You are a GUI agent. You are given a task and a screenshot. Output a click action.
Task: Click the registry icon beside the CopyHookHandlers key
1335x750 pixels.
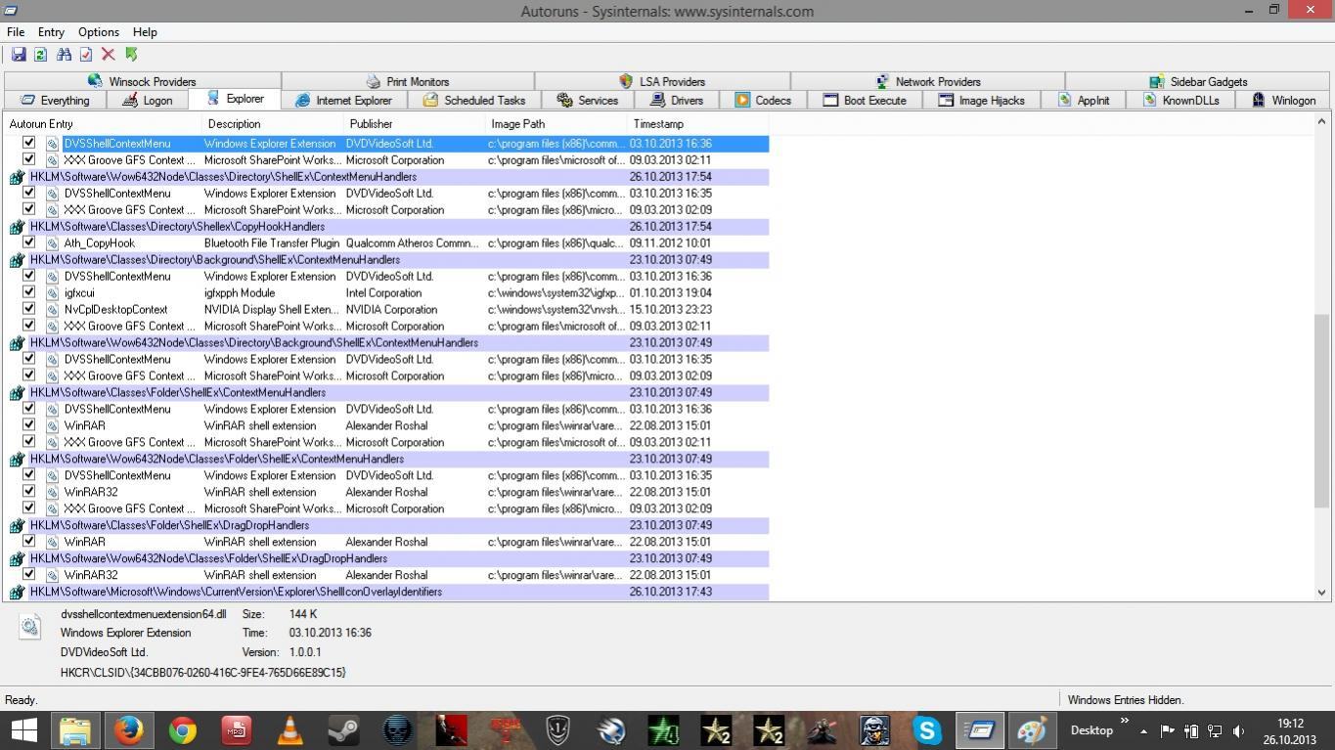(x=17, y=227)
